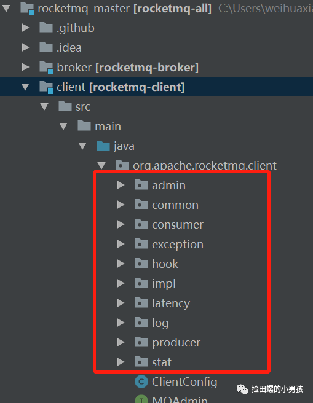The image size is (313, 403).
Task: Click the admin package folder icon
Action: tap(141, 185)
